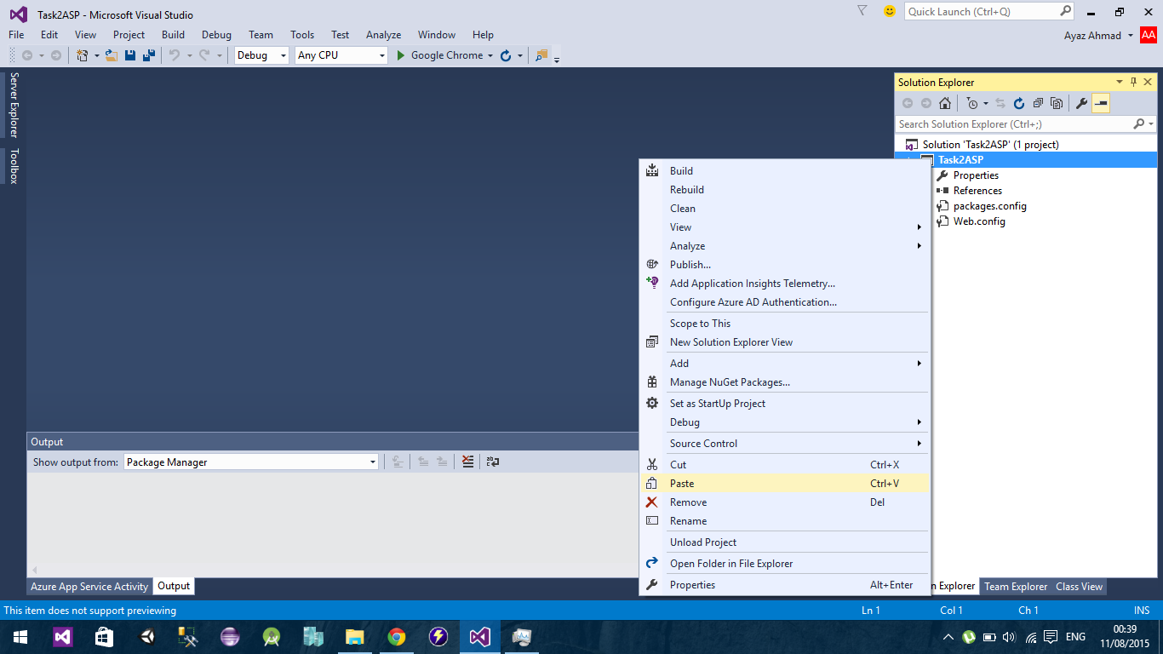Open Properties via the wrench icon in Solution Explorer
The image size is (1163, 654).
[x=1081, y=104]
